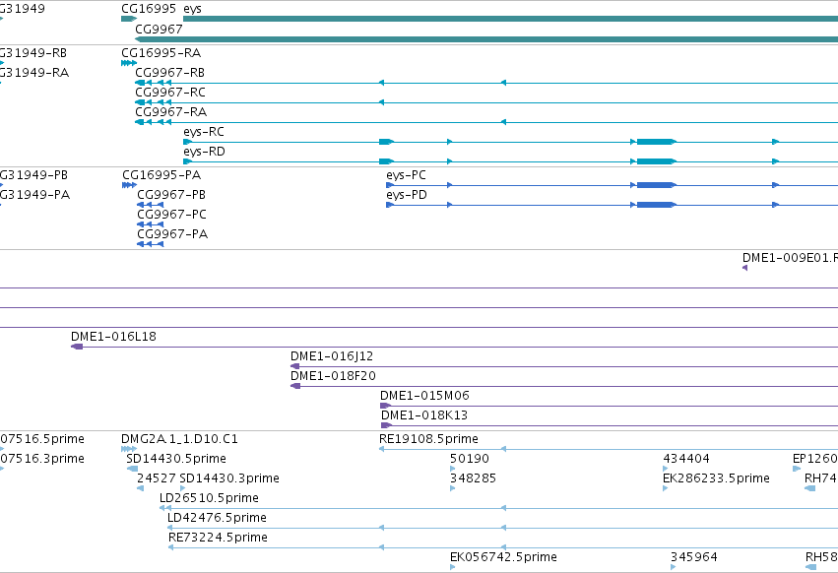Select the 348285 feature label
The image size is (838, 573).
coord(473,478)
